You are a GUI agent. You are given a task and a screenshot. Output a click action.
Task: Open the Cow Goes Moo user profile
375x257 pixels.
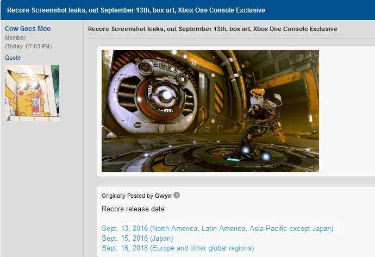pos(28,29)
